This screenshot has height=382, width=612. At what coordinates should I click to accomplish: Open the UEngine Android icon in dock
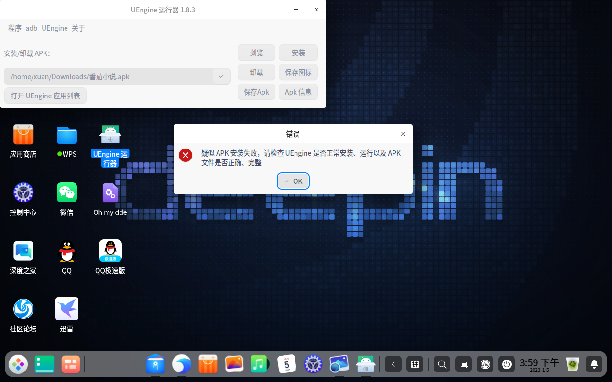click(365, 364)
